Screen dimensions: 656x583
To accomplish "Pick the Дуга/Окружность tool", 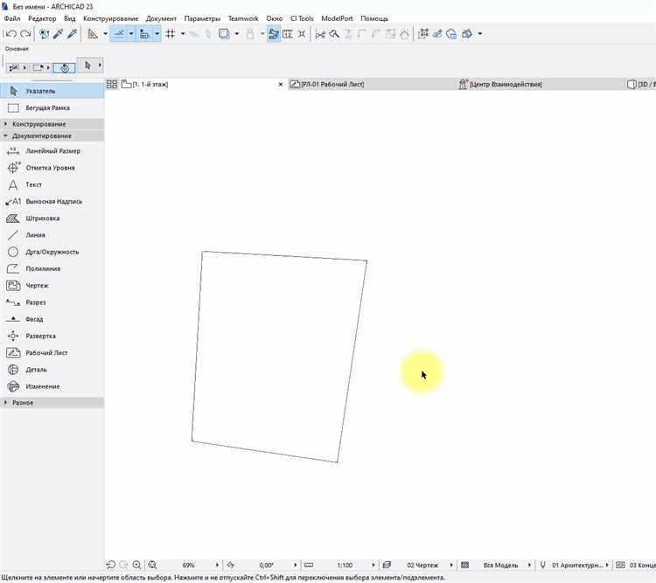I will tap(52, 252).
